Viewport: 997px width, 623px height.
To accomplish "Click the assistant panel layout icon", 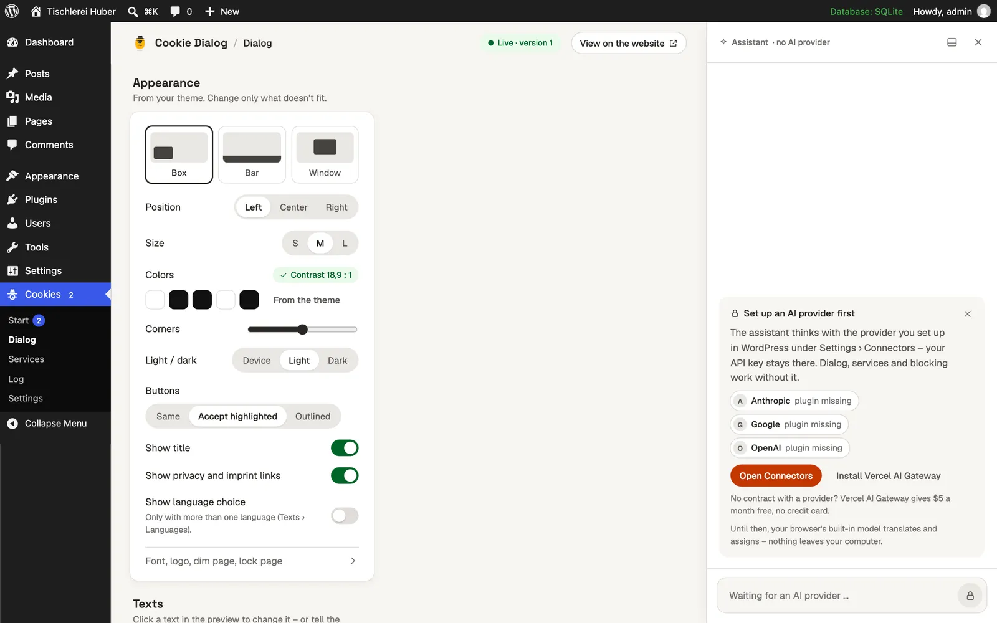I will (x=952, y=42).
